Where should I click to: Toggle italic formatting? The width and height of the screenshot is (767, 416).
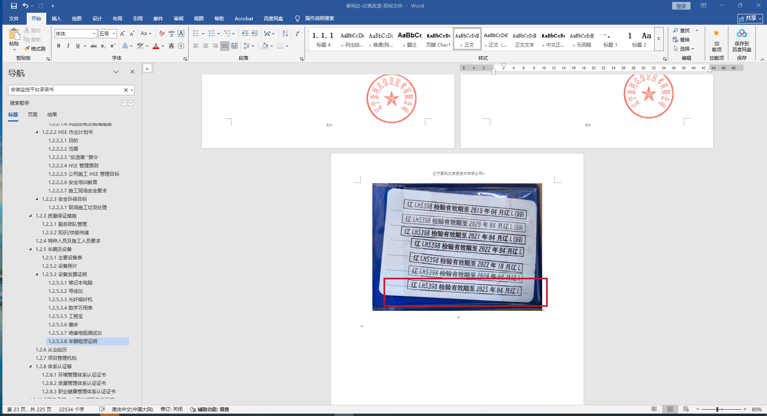68,46
